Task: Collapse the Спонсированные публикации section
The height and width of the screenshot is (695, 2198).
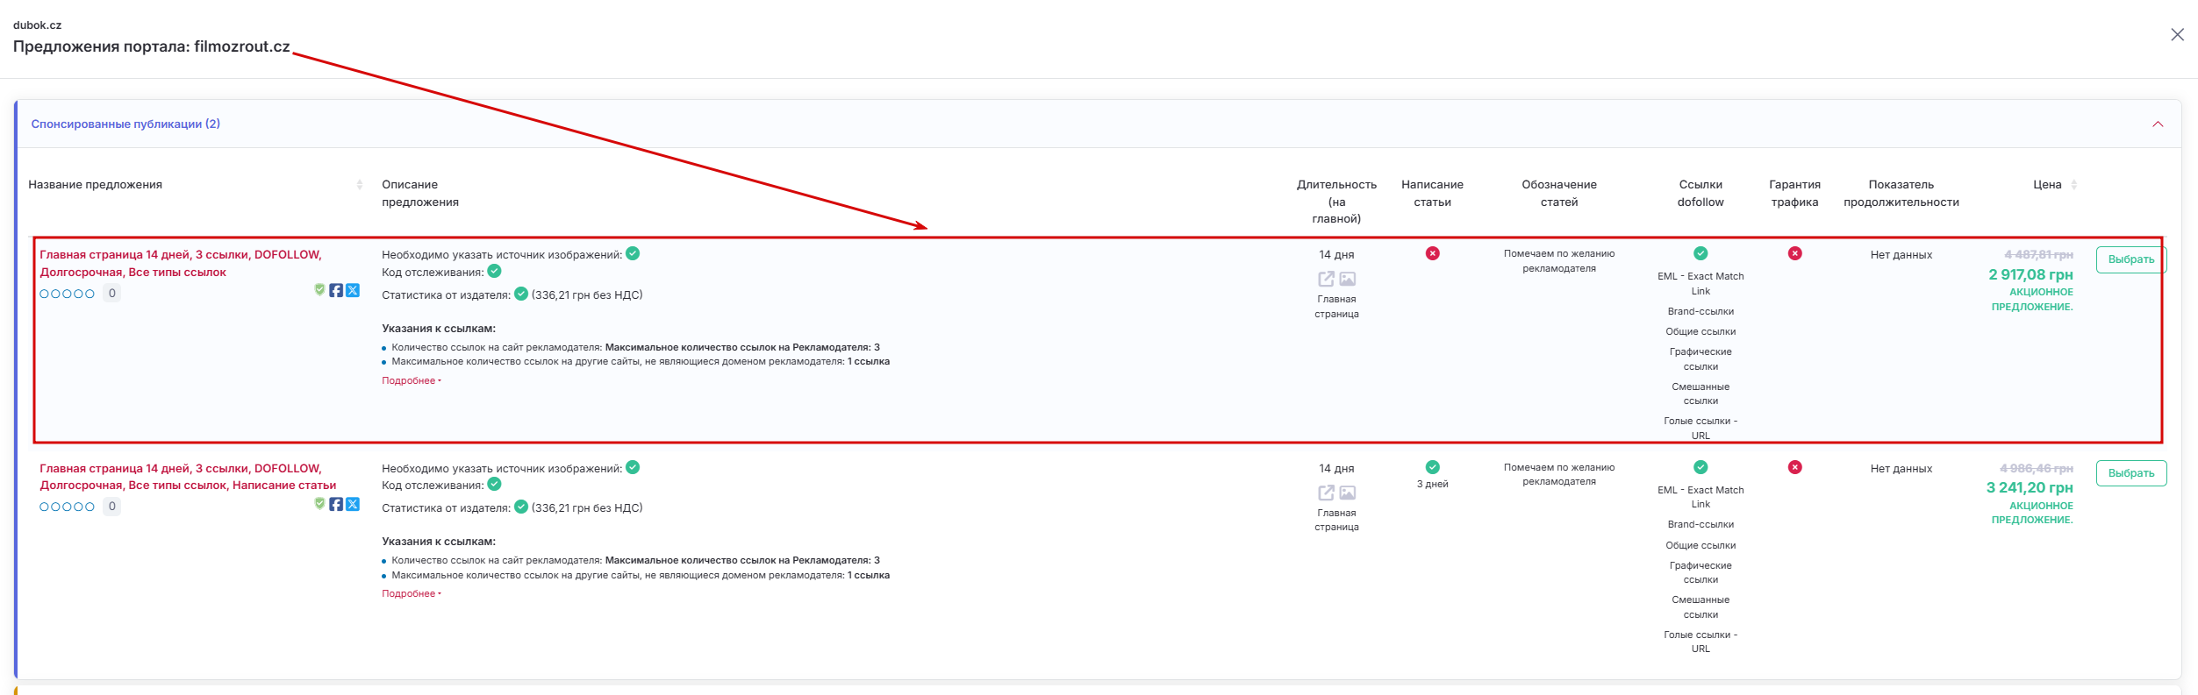Action: [x=2158, y=124]
